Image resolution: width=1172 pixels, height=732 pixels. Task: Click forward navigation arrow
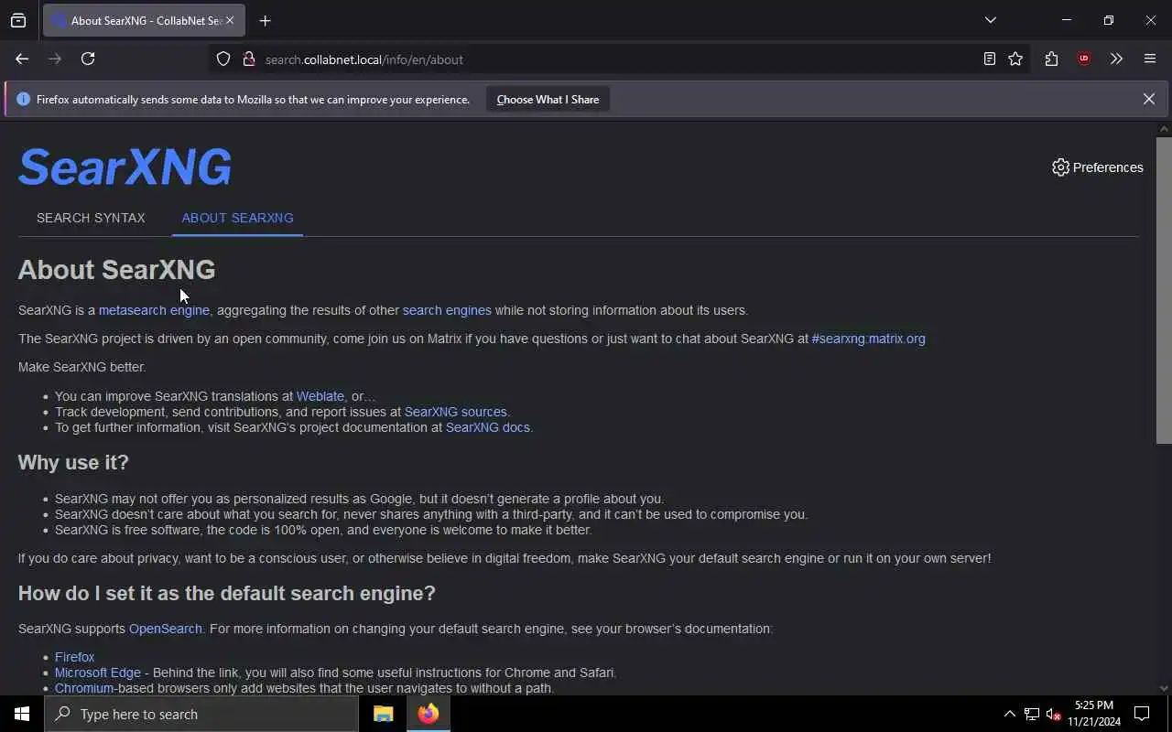coord(55,59)
